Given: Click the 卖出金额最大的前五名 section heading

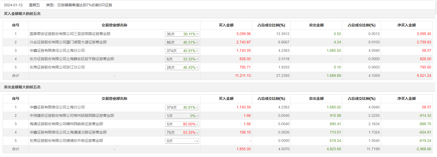Looking at the screenshot, I should pyautogui.click(x=22, y=87).
